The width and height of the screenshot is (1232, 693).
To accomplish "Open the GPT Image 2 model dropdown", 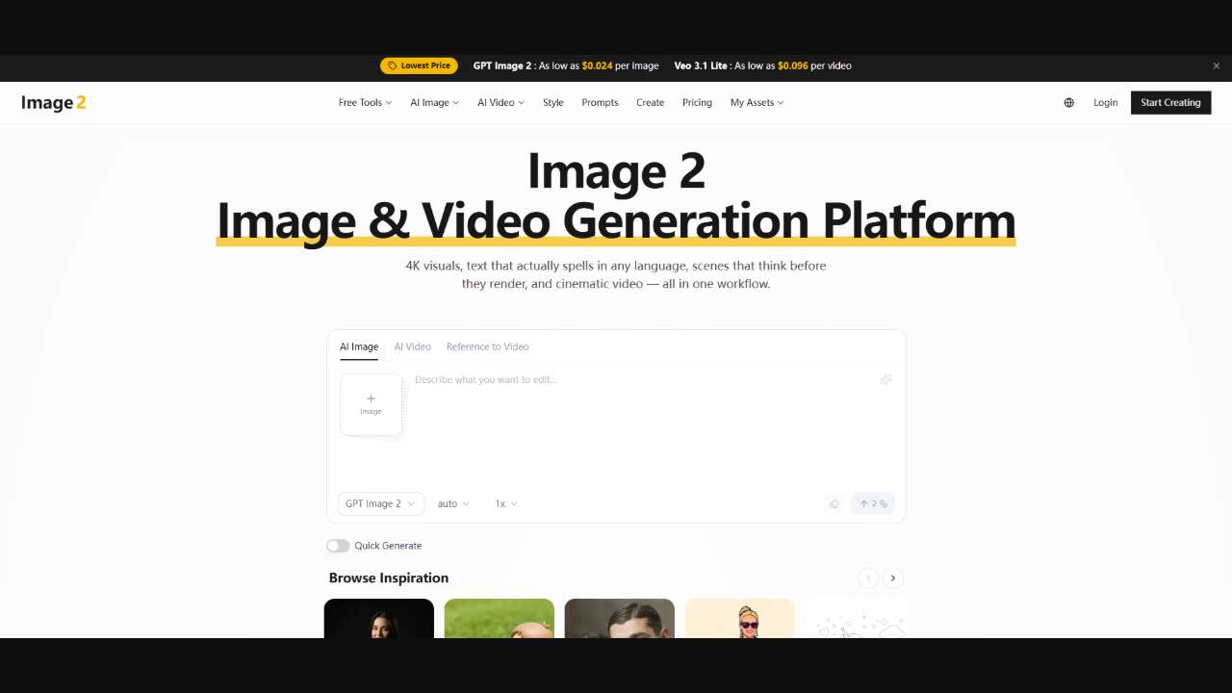I will click(x=380, y=503).
